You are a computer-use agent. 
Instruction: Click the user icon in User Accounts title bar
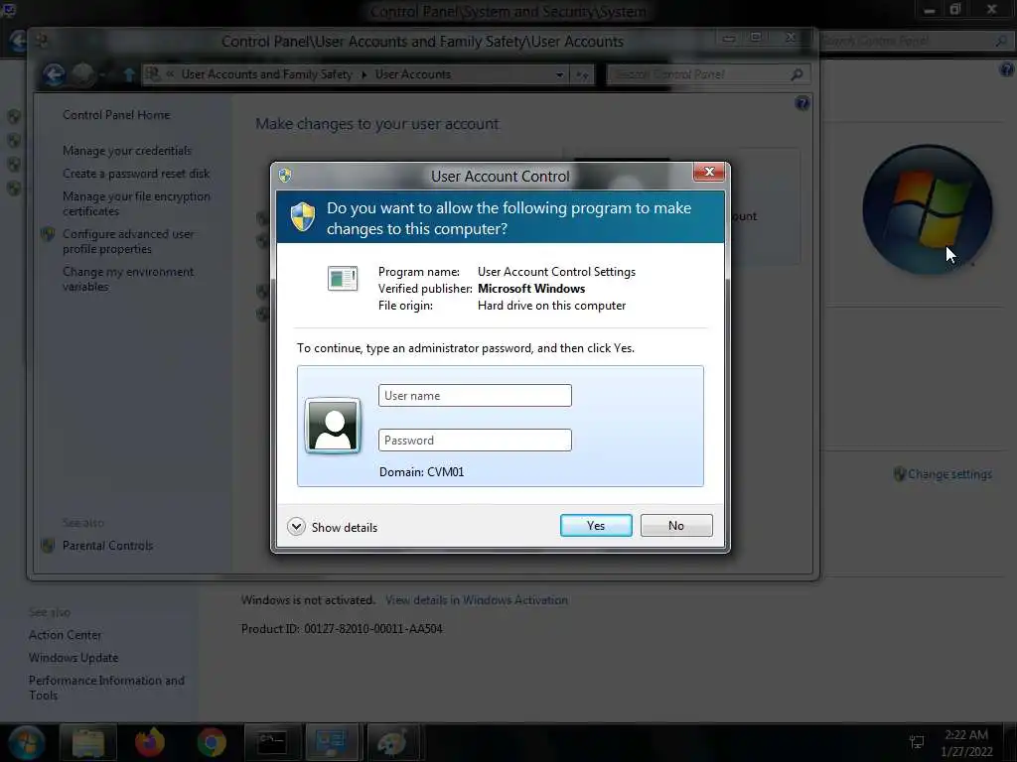(42, 41)
